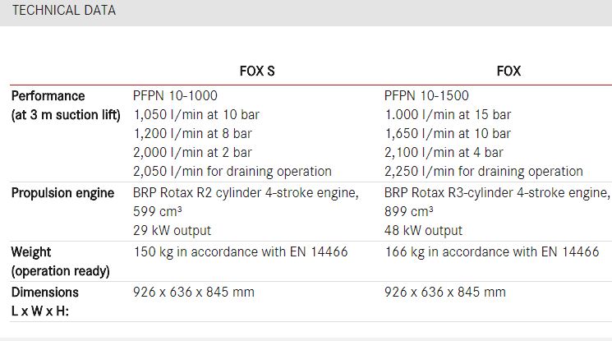Click BRP Rotax R2 cylinder engine text
This screenshot has width=612, height=341.
246,193
